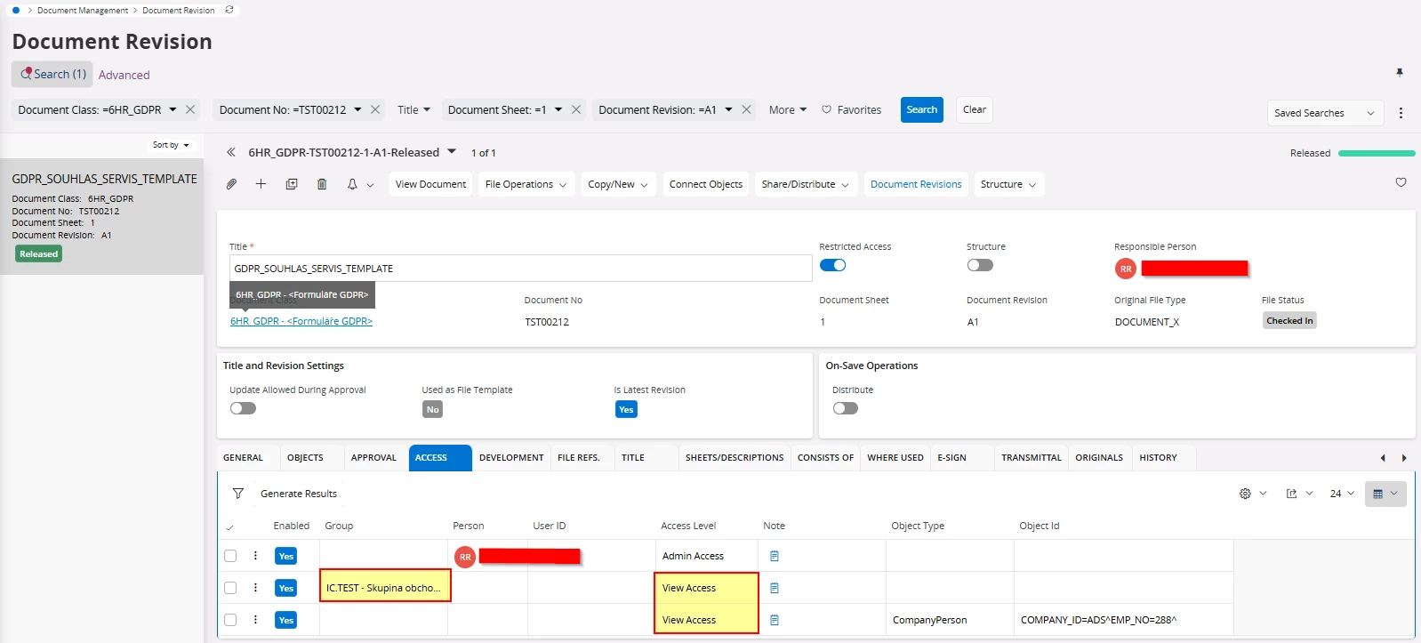The width and height of the screenshot is (1421, 643).
Task: Click the plus icon to add new record
Action: tap(261, 184)
